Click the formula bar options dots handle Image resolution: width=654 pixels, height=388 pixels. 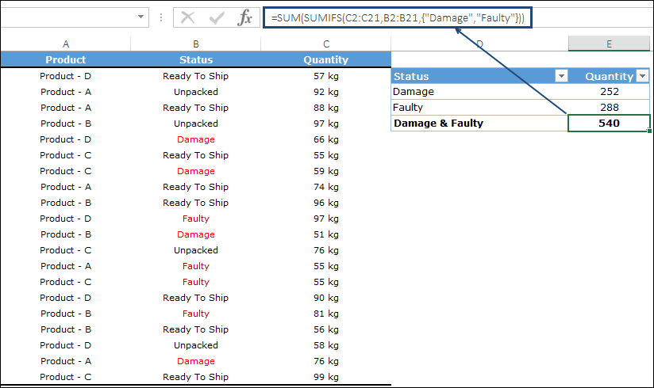[x=161, y=17]
